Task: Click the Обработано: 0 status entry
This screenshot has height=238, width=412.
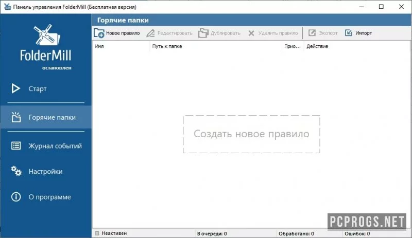Action: point(296,233)
